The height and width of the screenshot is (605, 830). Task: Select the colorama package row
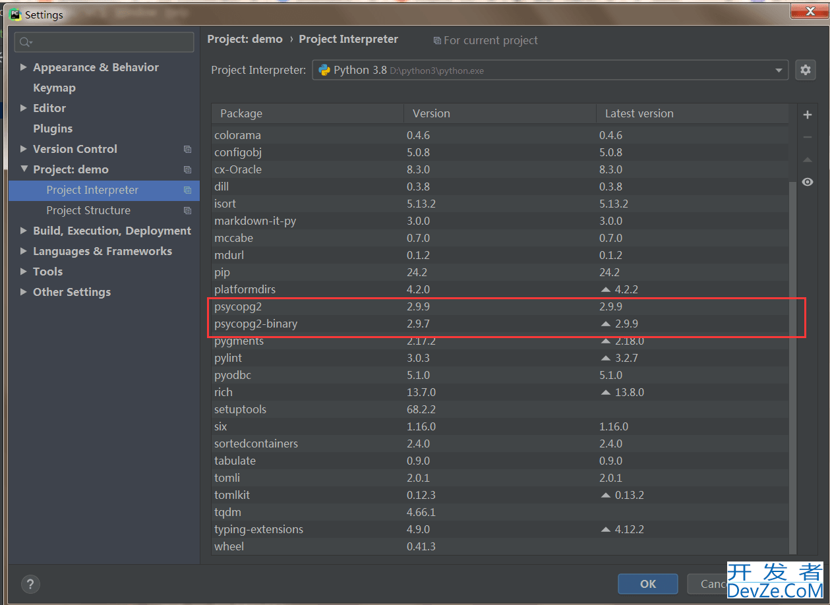pos(500,135)
